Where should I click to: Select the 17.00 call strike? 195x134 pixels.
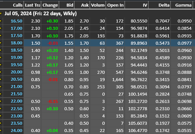[x=16, y=28]
